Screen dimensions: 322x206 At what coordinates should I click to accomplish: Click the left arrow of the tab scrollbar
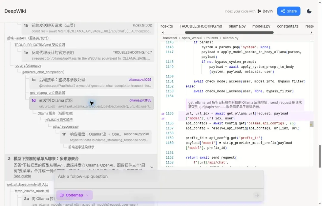tap(163, 32)
